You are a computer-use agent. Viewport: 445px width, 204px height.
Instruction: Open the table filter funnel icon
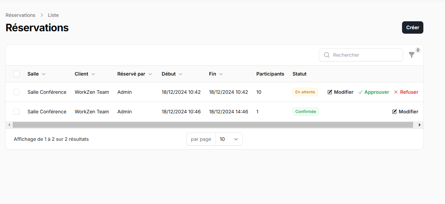411,55
